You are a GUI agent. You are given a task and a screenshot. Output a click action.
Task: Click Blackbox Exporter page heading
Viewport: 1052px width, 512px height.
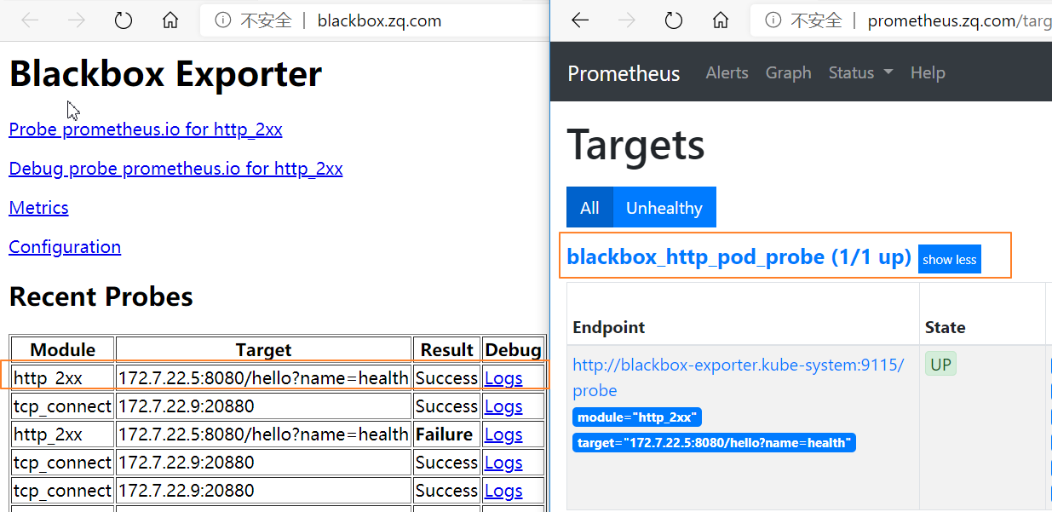pyautogui.click(x=165, y=74)
